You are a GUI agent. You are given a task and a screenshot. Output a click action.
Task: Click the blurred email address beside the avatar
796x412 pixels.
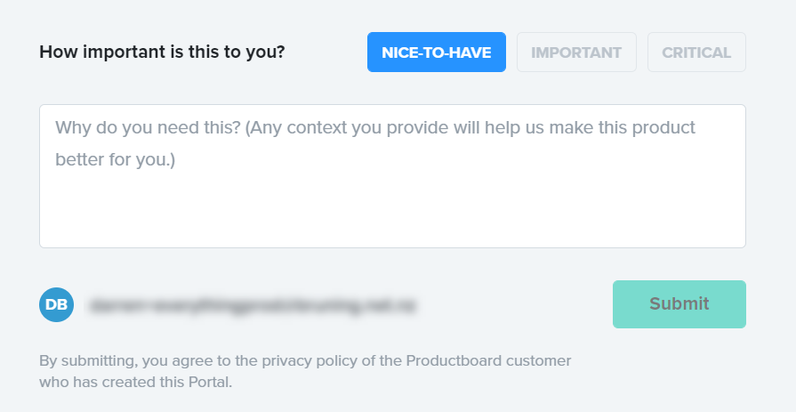[x=253, y=305]
